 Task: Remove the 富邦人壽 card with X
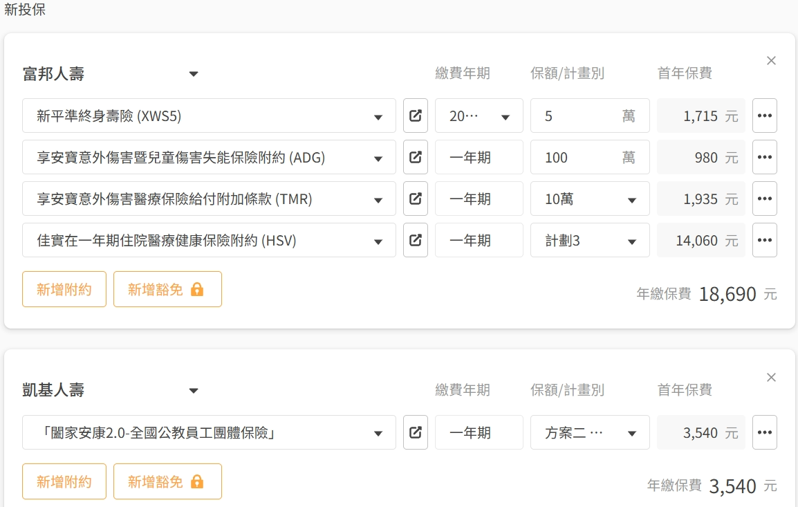[771, 61]
